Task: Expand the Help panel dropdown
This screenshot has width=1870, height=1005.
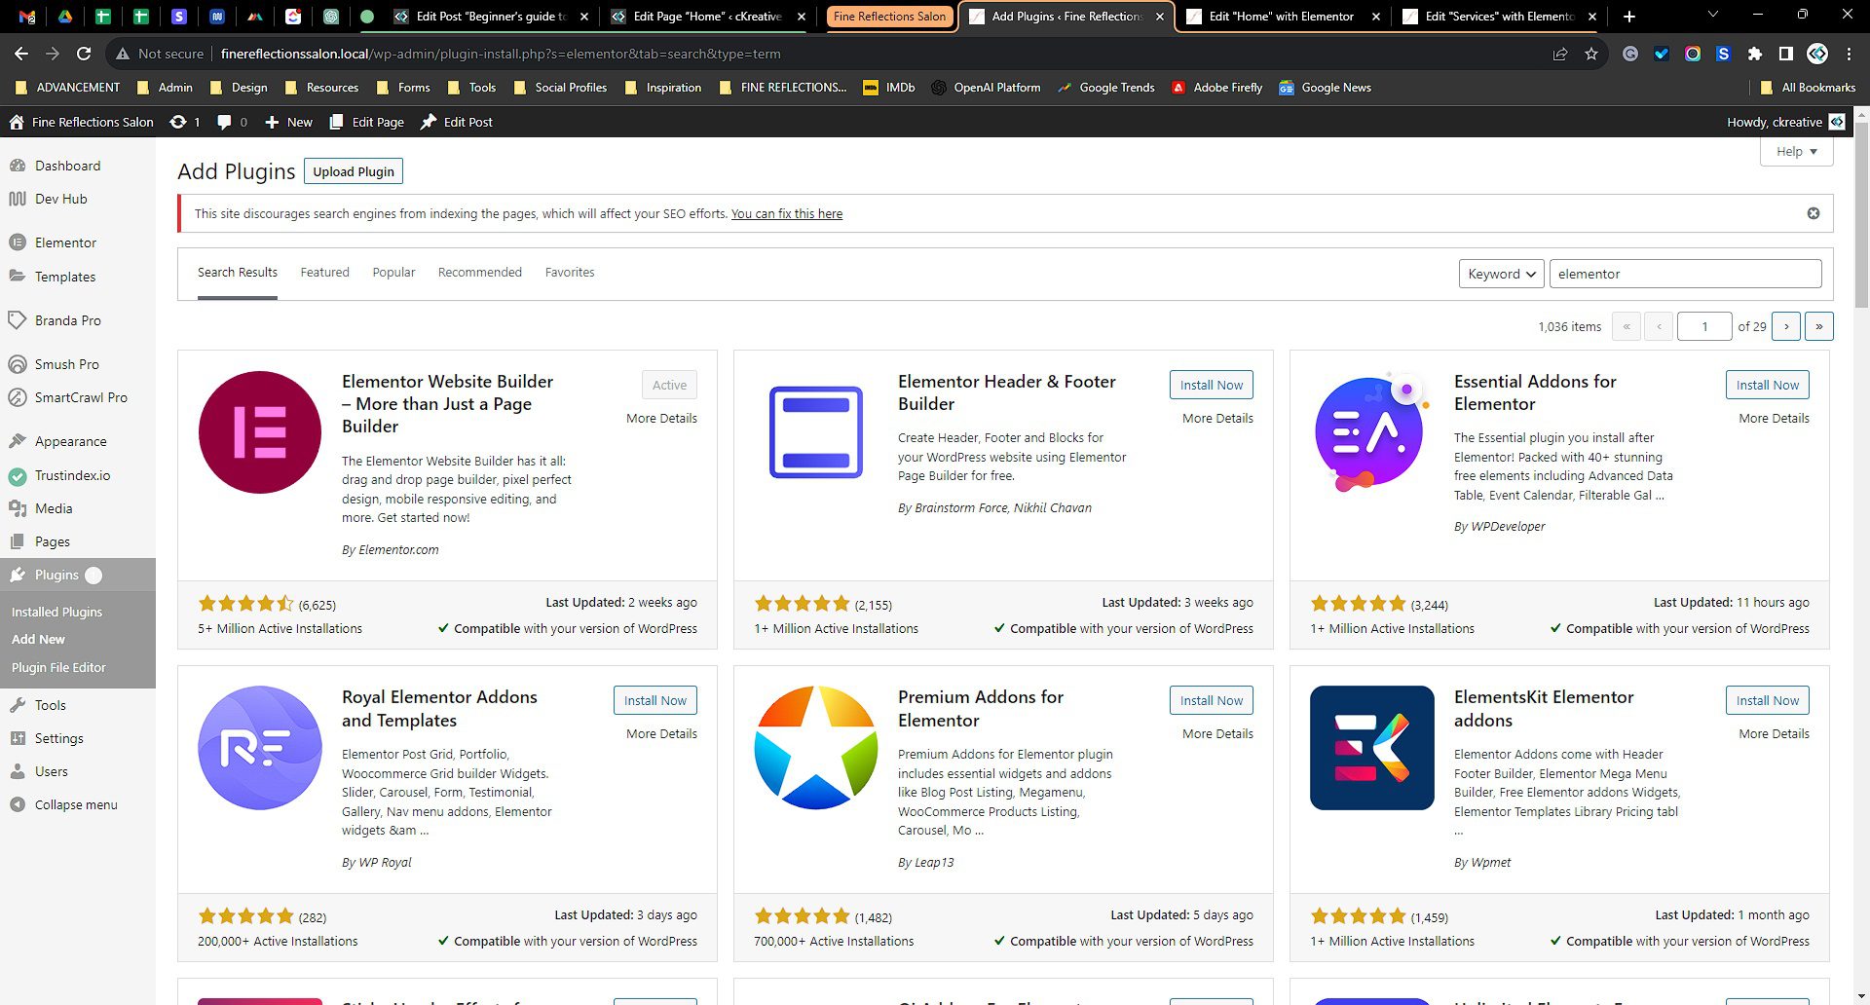Action: (x=1797, y=151)
